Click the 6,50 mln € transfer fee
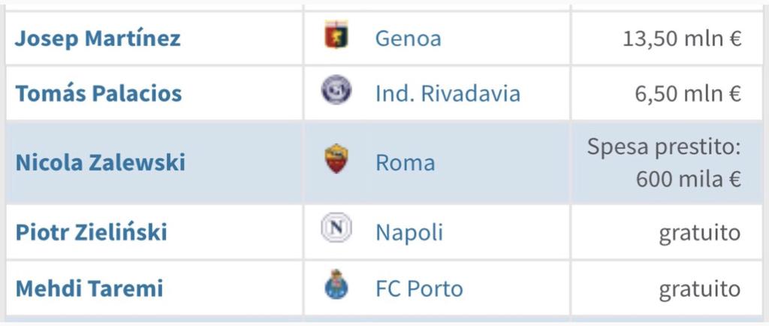The height and width of the screenshot is (326, 769). tap(688, 94)
